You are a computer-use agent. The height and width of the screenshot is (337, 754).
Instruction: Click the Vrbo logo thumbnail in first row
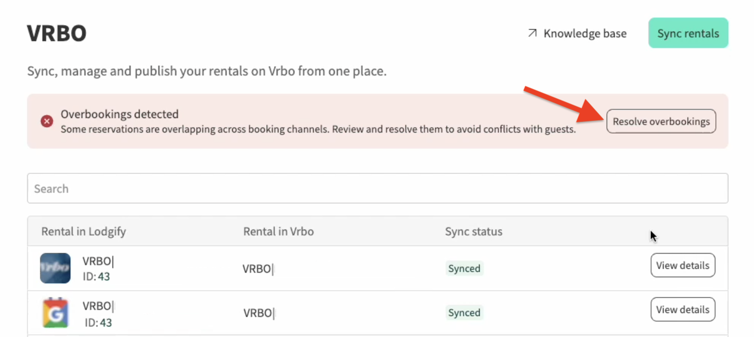pyautogui.click(x=55, y=268)
